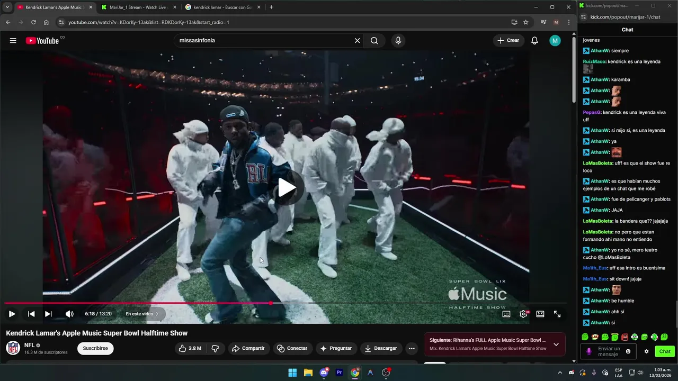Click username RuizMaco in chat
The image size is (678, 381).
click(594, 61)
